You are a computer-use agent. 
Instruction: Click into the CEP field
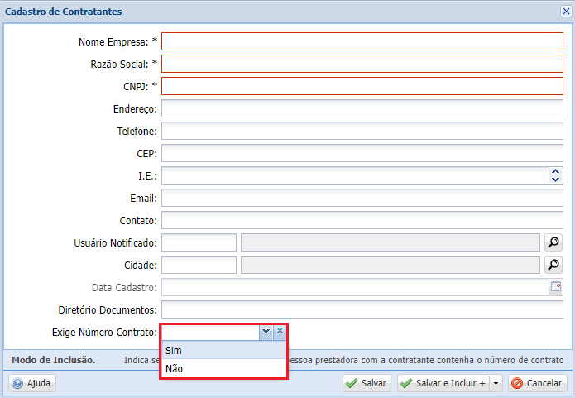(362, 153)
